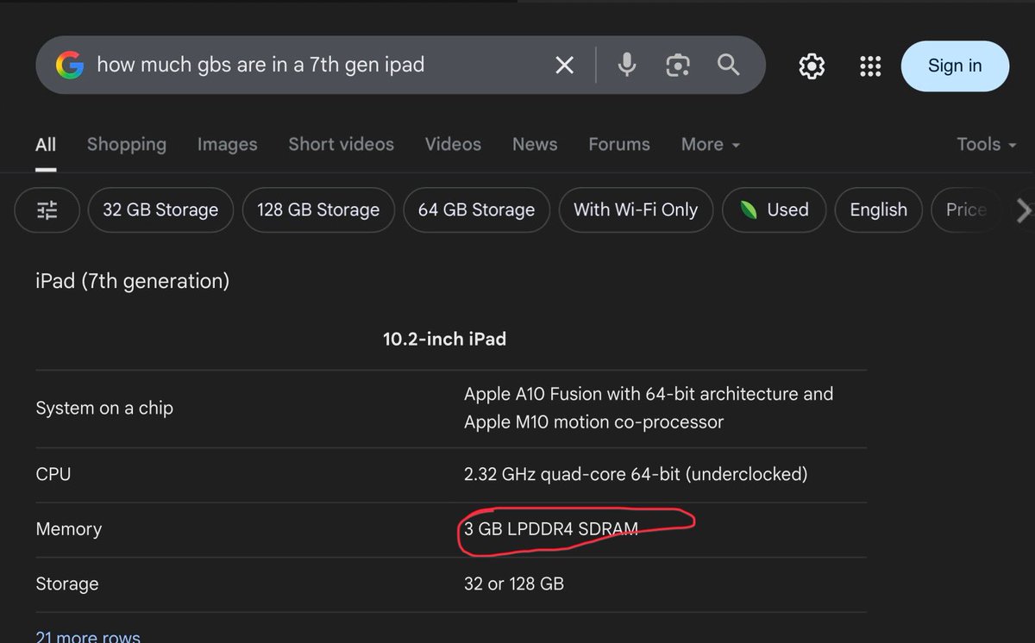Image resolution: width=1035 pixels, height=643 pixels.
Task: Filter by 64 GB Storage chip
Action: pos(476,209)
